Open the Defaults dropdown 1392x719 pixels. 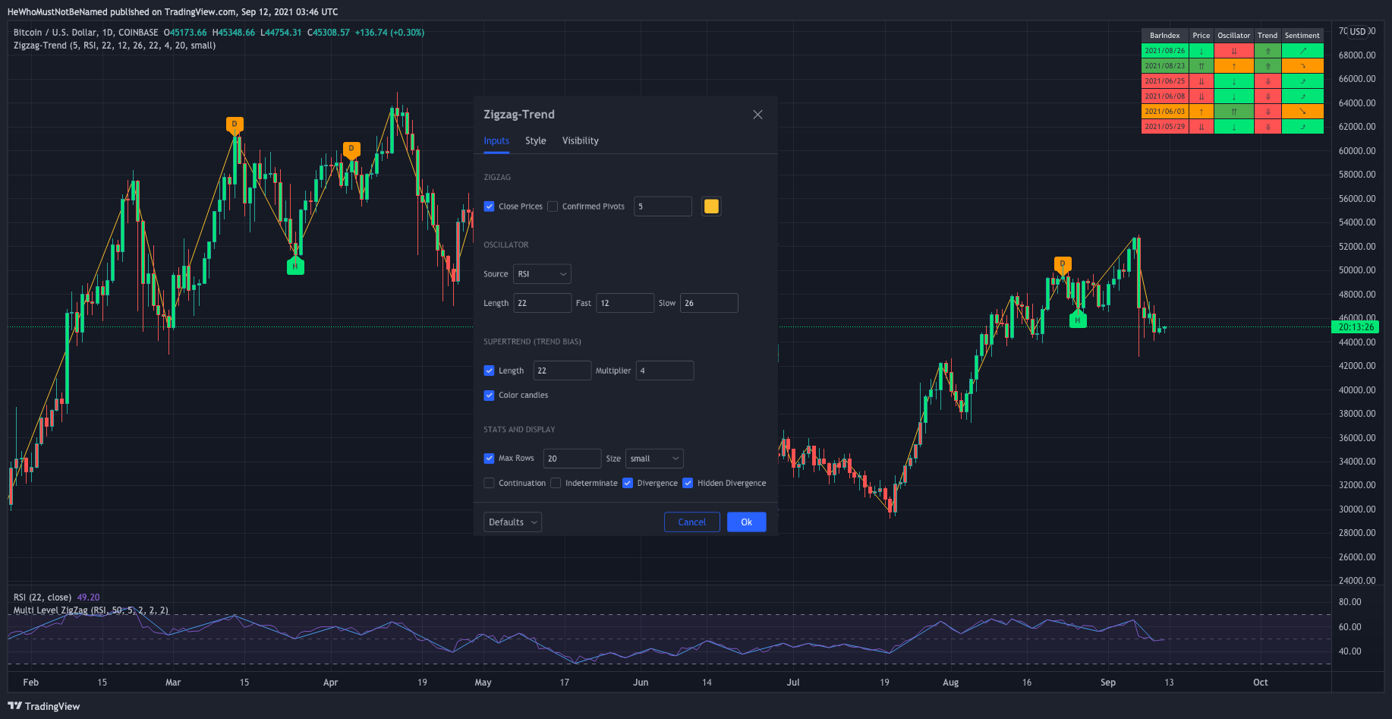(512, 522)
